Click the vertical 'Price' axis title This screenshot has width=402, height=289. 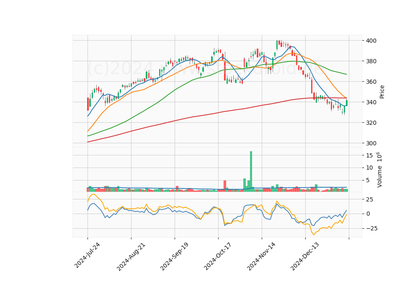click(x=382, y=92)
